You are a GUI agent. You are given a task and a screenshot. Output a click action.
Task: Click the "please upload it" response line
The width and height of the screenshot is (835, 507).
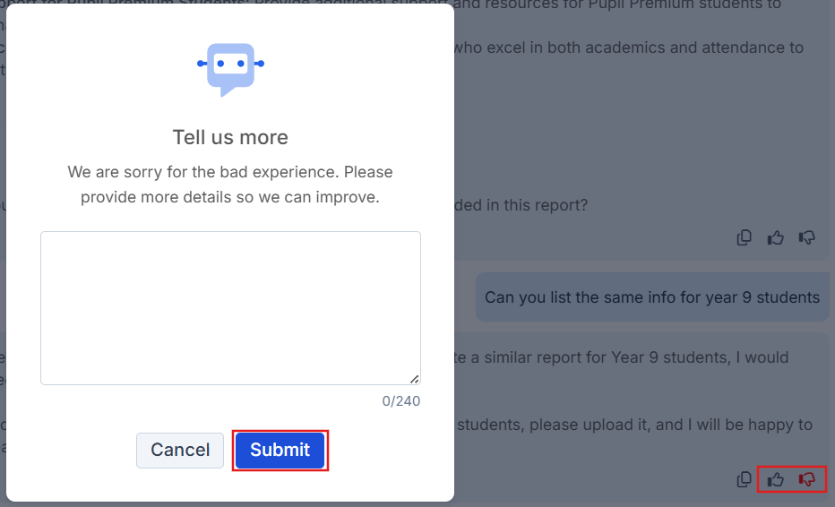(634, 425)
